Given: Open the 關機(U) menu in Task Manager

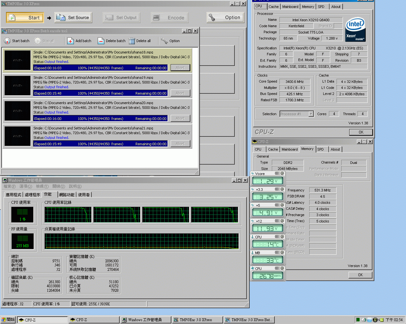Looking at the screenshot, I should (59, 186).
